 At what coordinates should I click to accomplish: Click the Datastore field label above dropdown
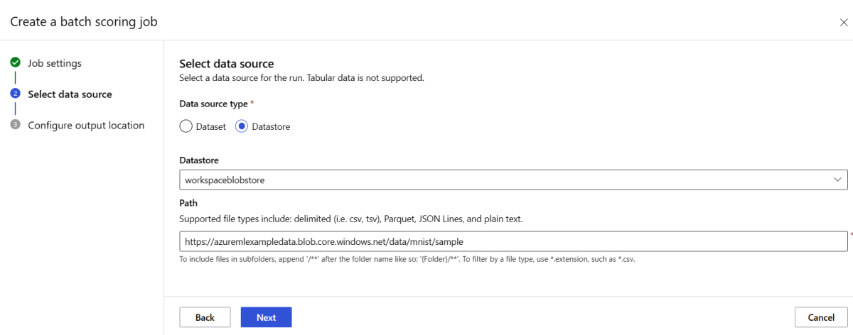(x=199, y=160)
